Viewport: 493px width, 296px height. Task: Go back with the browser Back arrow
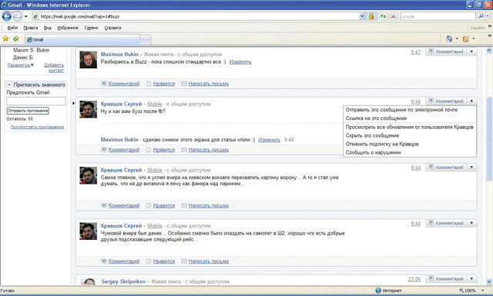[x=7, y=16]
